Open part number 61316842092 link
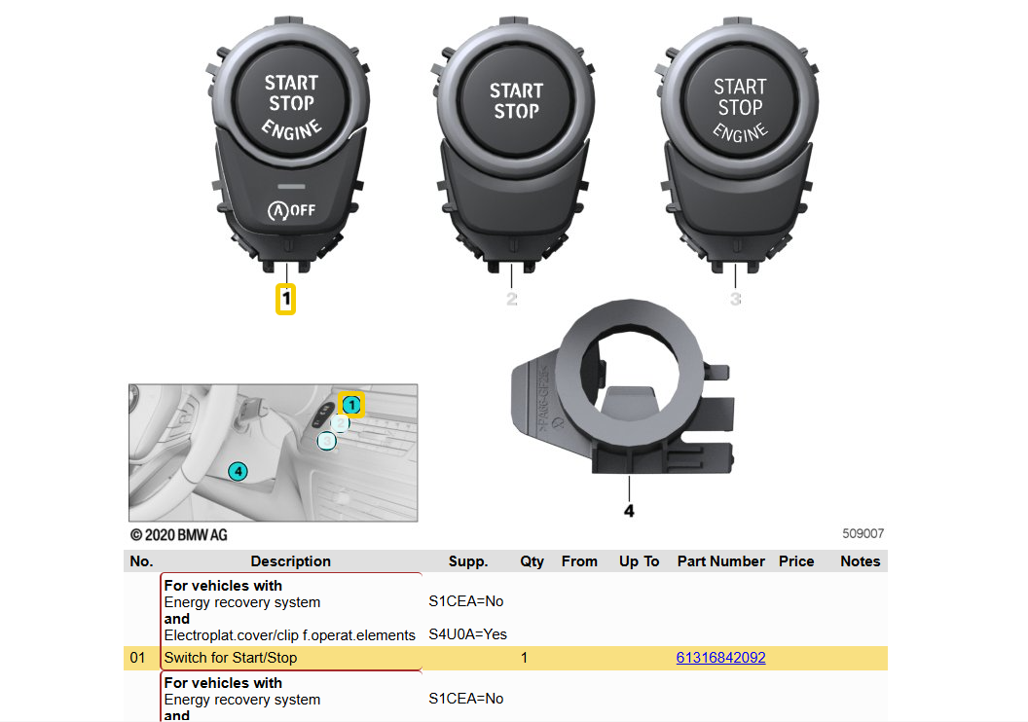 coord(720,658)
